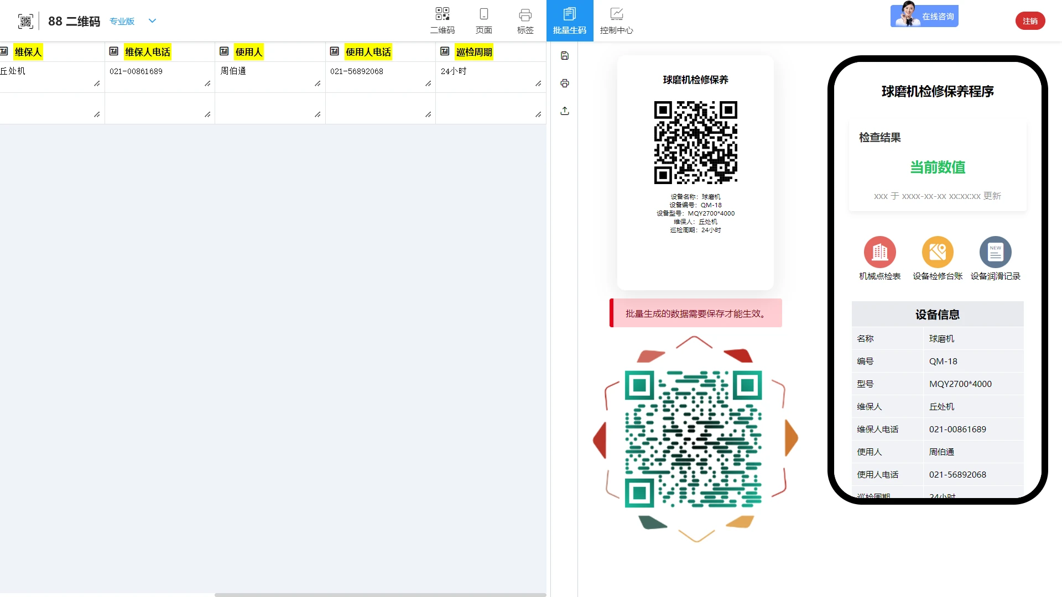
Task: Click the red 注销 logout button
Action: tap(1030, 21)
